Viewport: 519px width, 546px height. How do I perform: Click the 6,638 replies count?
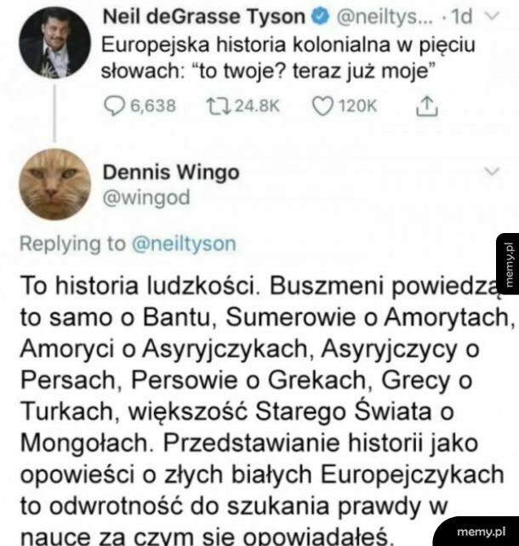pos(153,105)
